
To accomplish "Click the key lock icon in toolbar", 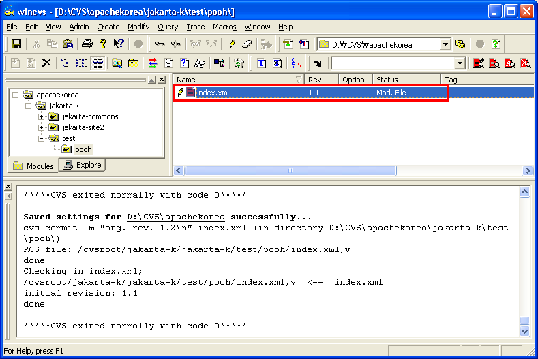I will [159, 44].
